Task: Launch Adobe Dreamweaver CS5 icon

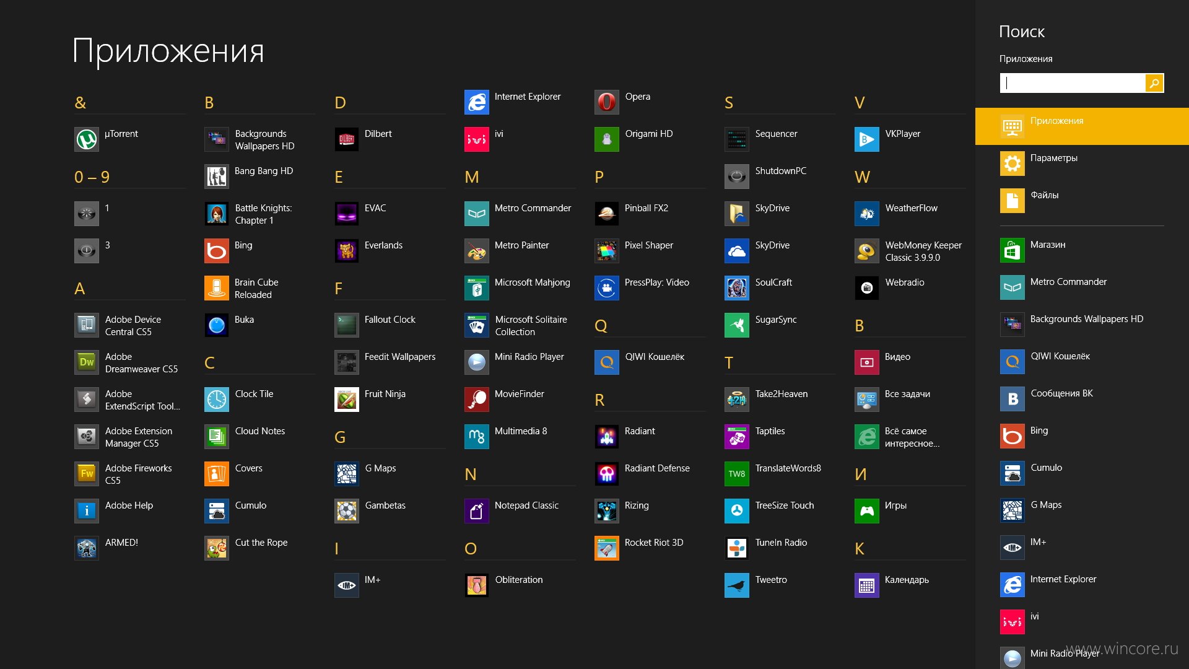Action: pyautogui.click(x=87, y=362)
